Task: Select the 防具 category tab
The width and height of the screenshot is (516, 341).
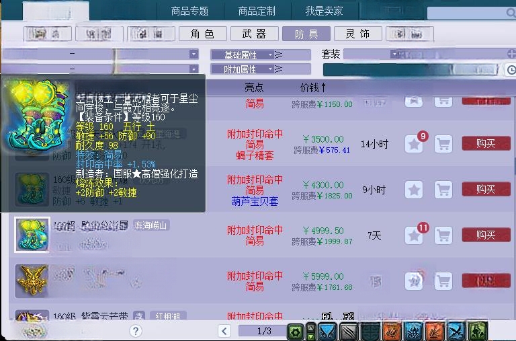Action: click(x=306, y=34)
